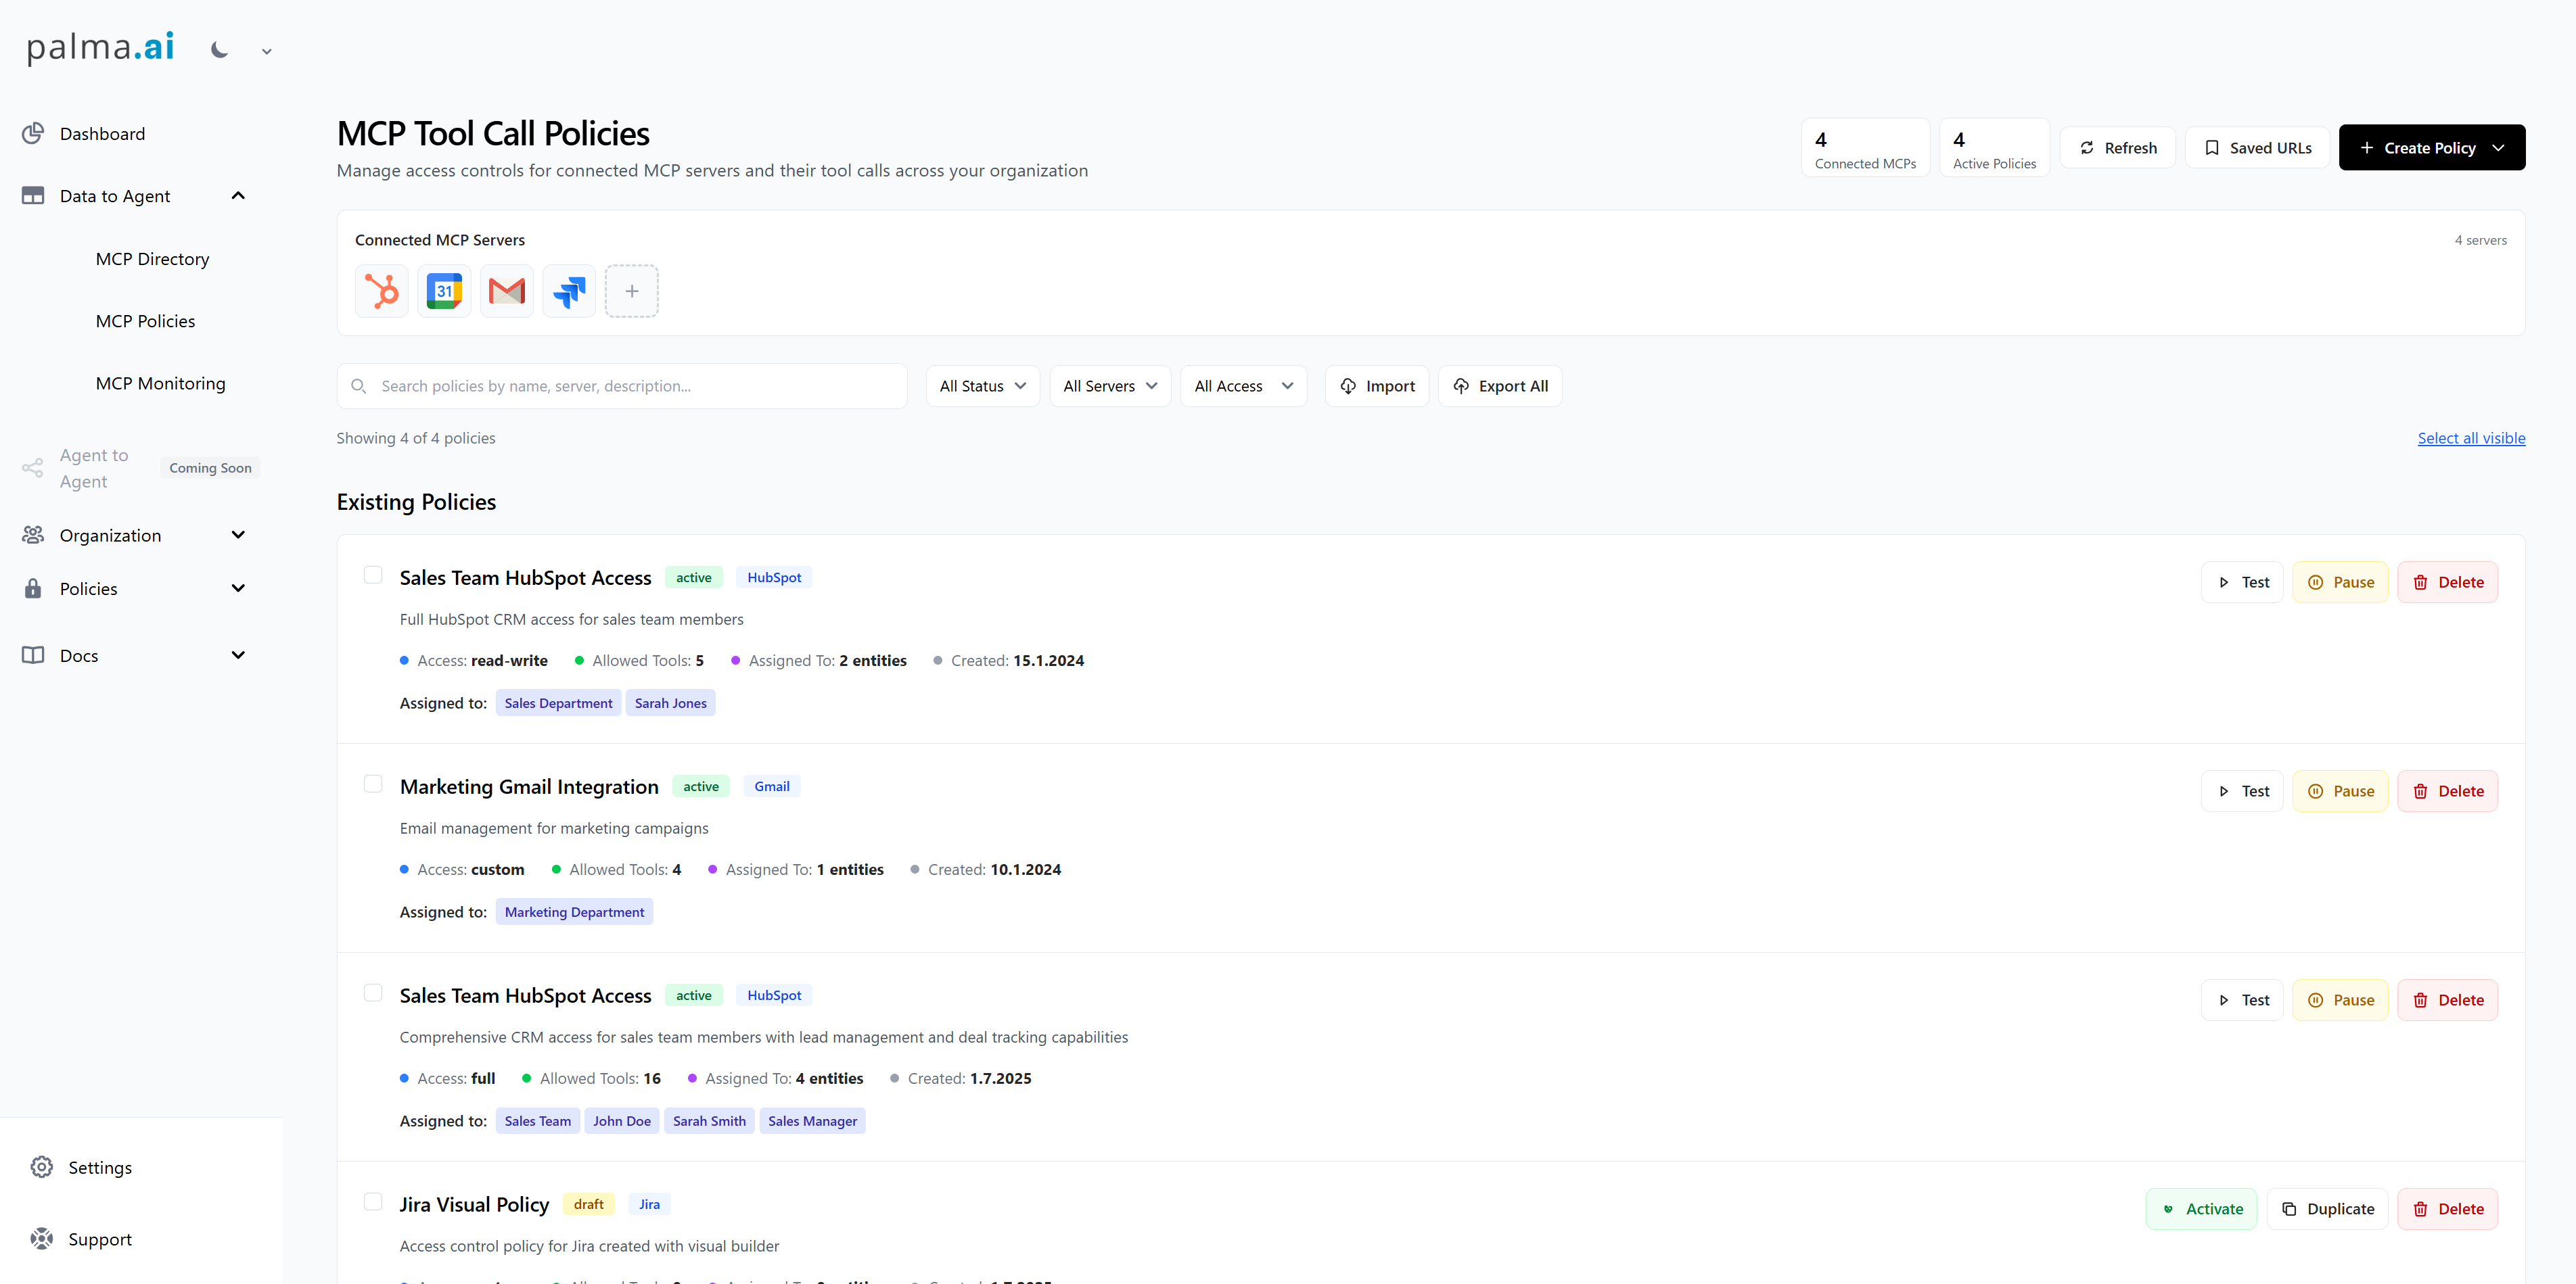The width and height of the screenshot is (2576, 1284).
Task: Click the Policies lock icon
Action: point(33,588)
